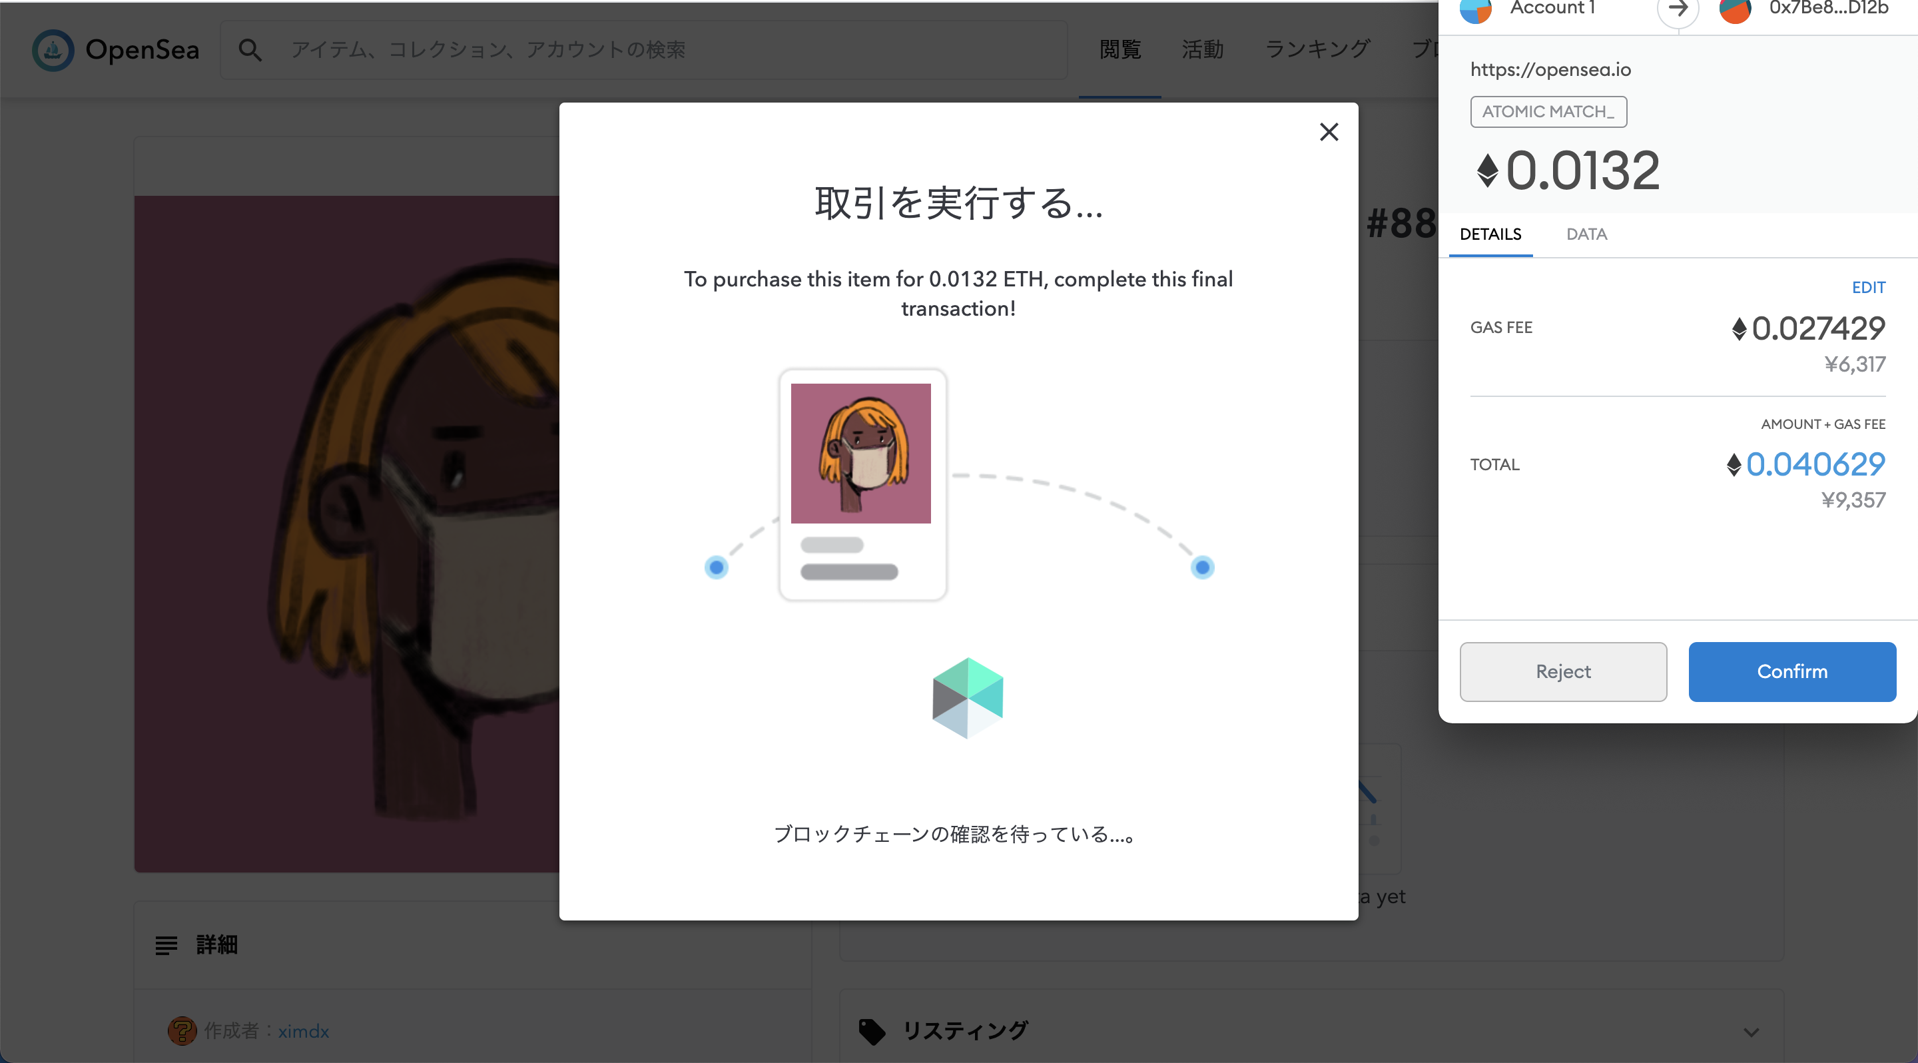Click the GAS FEE label
This screenshot has width=1918, height=1063.
[x=1500, y=328]
